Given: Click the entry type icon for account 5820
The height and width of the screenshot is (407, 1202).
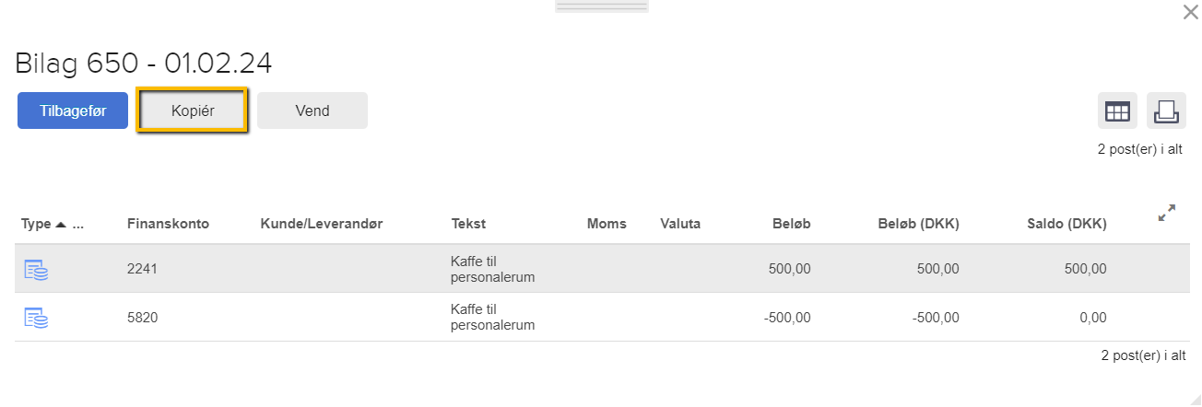Looking at the screenshot, I should pos(36,318).
